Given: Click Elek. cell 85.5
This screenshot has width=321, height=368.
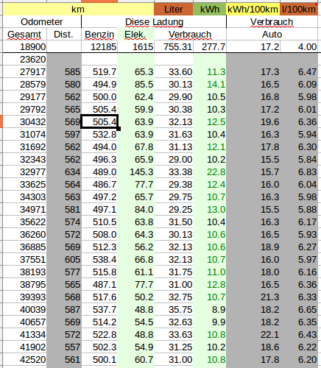Looking at the screenshot, I should coord(135,85).
